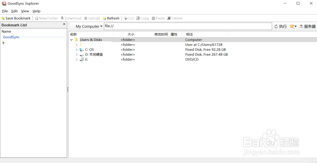Select the C: OS drive icon
317x163 pixels.
click(x=82, y=49)
